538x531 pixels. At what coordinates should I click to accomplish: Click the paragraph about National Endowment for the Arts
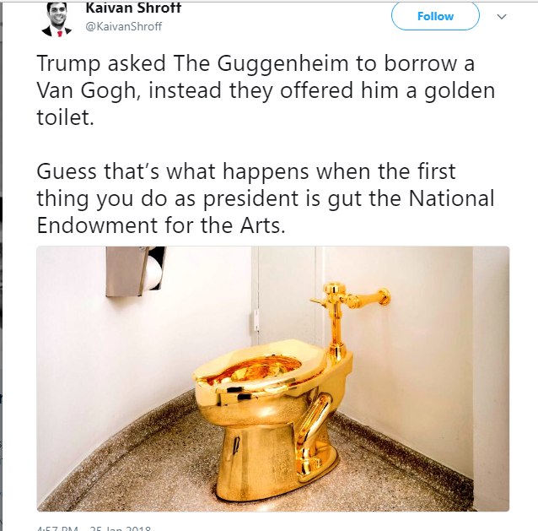point(266,198)
